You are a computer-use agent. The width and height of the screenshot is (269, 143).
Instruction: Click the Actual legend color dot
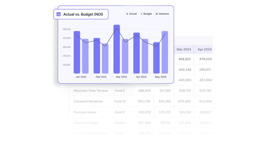point(127,14)
